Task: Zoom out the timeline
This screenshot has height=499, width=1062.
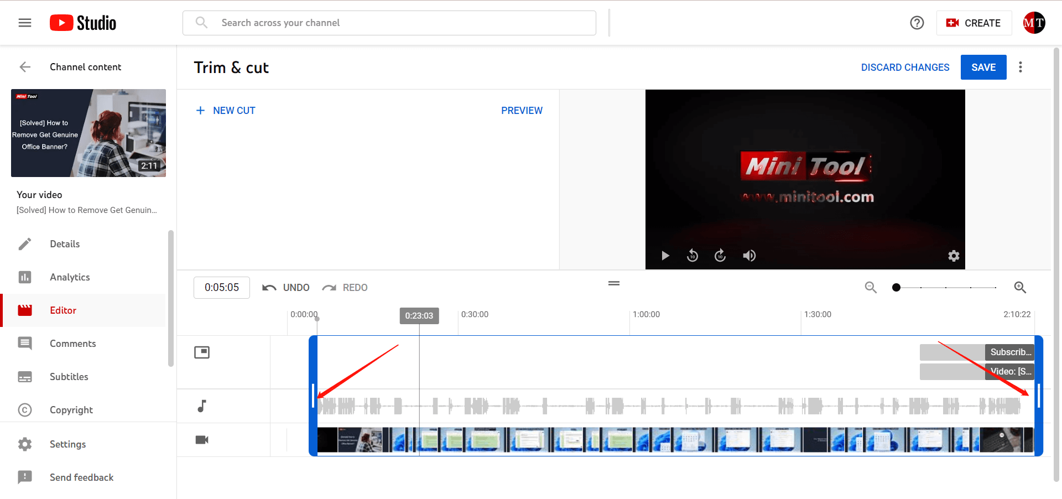Action: [x=871, y=287]
